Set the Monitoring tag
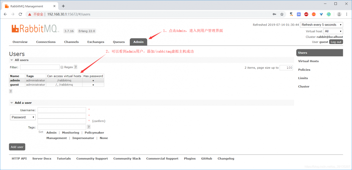The height and width of the screenshot is (170, 352). tap(71, 133)
